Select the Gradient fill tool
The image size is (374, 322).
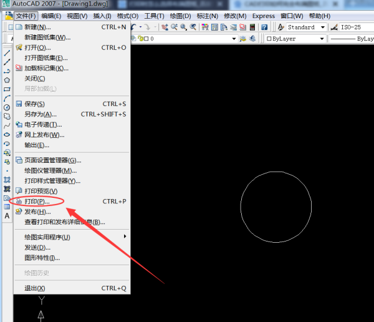[x=7, y=188]
